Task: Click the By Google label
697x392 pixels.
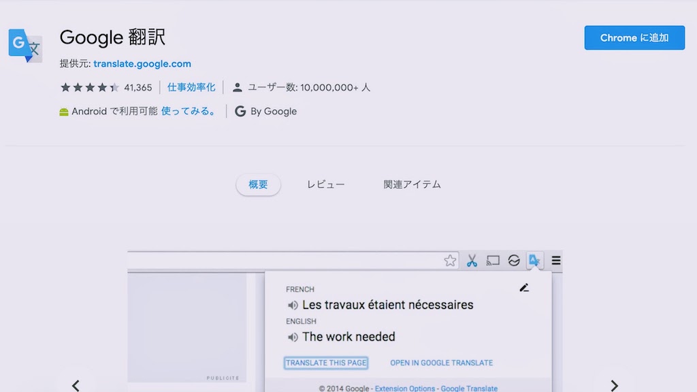Action: pos(274,111)
